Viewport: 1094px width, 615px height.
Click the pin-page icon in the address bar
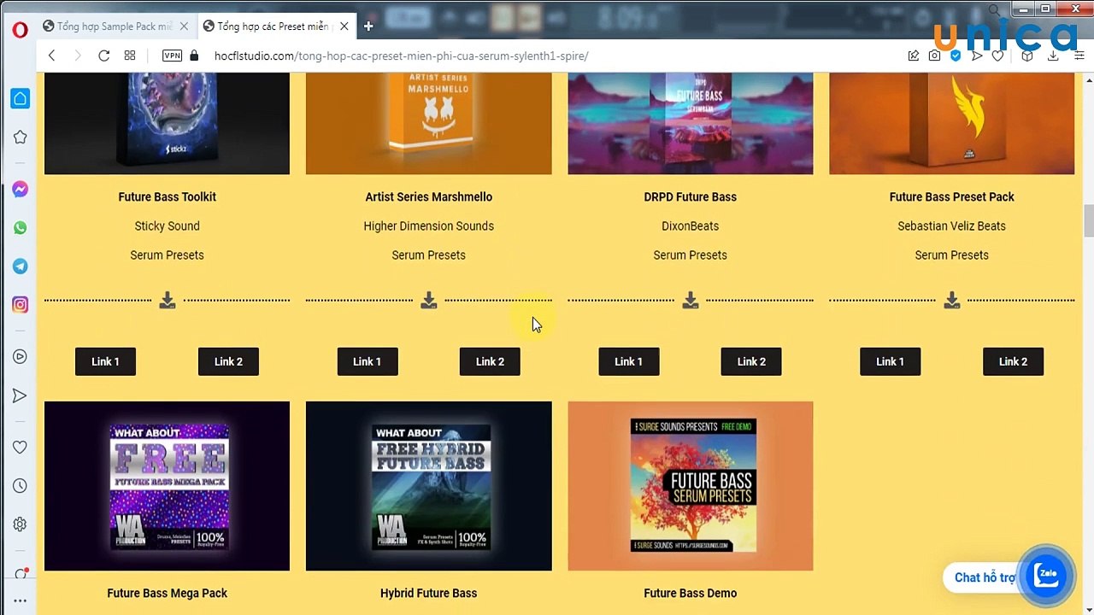(x=914, y=56)
